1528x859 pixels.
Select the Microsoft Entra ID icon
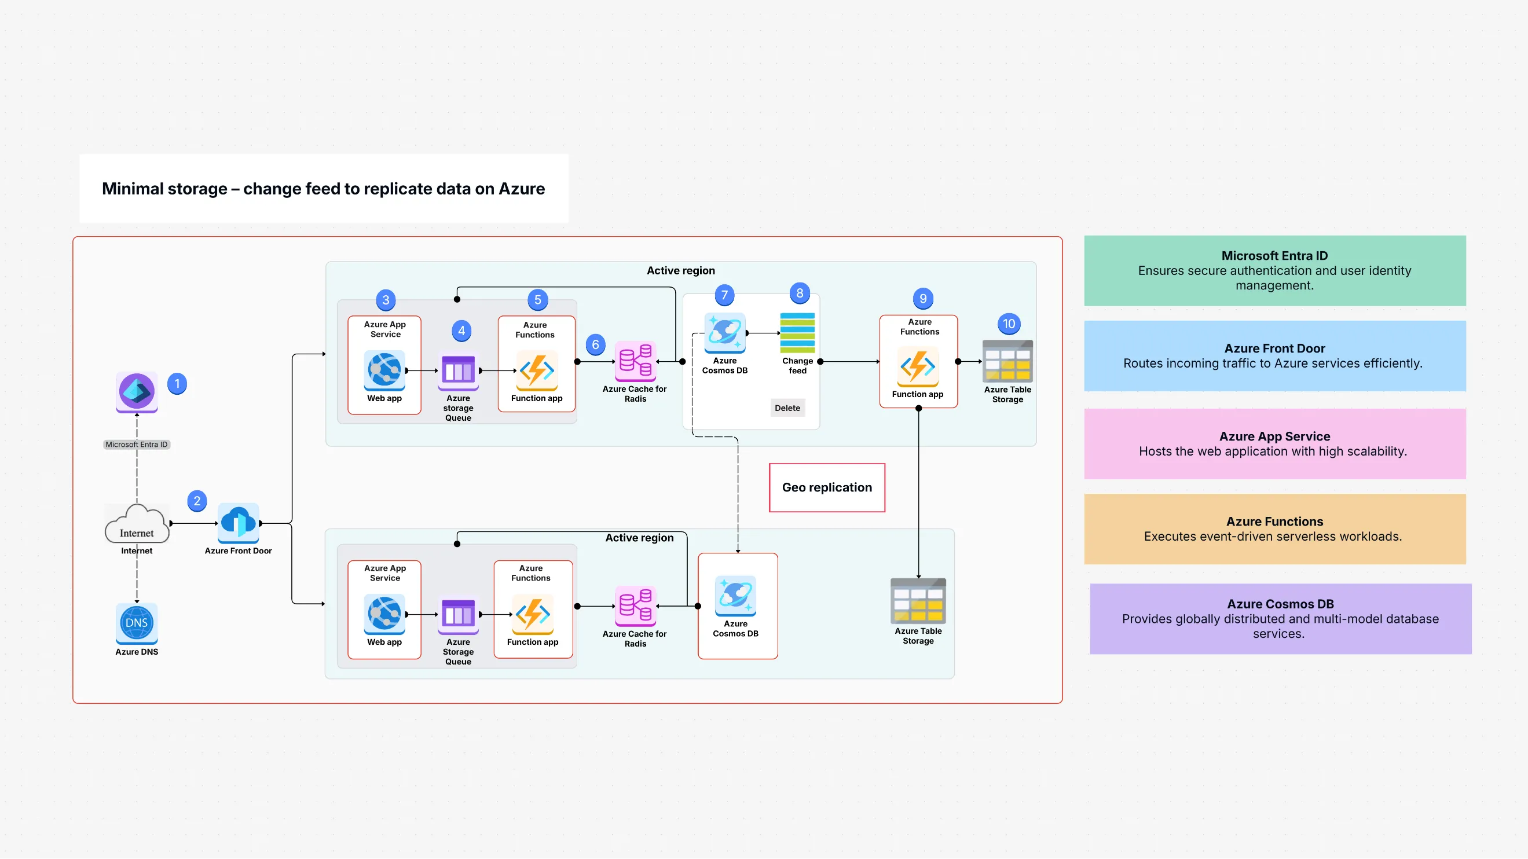pos(137,392)
